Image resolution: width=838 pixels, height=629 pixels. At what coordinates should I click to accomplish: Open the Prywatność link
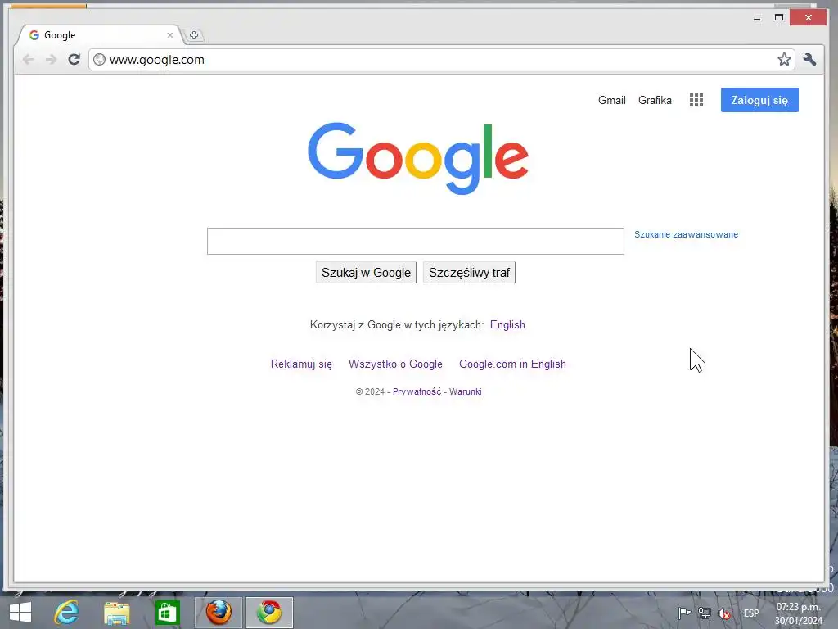(417, 391)
